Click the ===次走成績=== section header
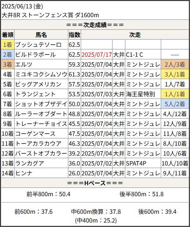This screenshot has width=190, height=227. coord(95,25)
